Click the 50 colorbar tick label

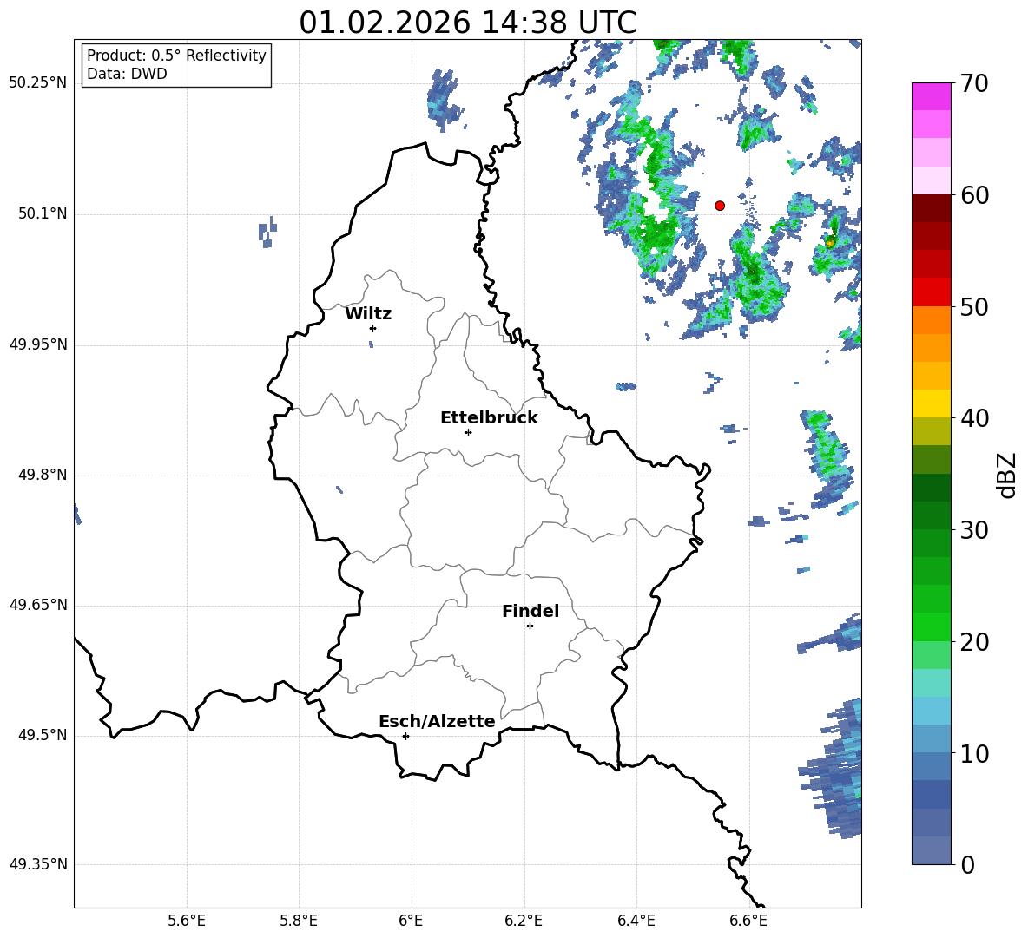(974, 307)
